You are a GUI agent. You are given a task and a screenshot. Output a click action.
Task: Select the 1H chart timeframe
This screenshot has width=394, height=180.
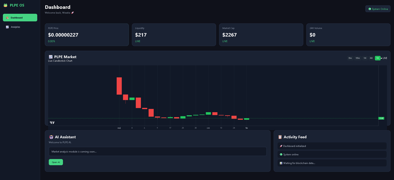pos(365,58)
